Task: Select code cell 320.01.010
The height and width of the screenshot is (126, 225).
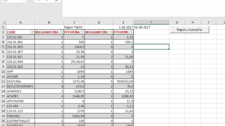Action: point(20,67)
